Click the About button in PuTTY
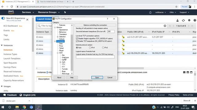Screen dimensions: 197x110 pyautogui.click(x=59, y=77)
